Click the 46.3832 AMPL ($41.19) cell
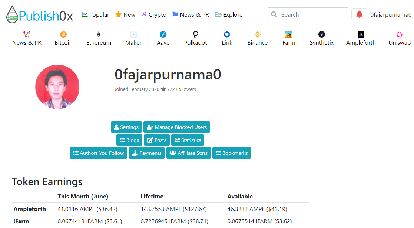Viewport: 414px width, 228px height. point(257,209)
